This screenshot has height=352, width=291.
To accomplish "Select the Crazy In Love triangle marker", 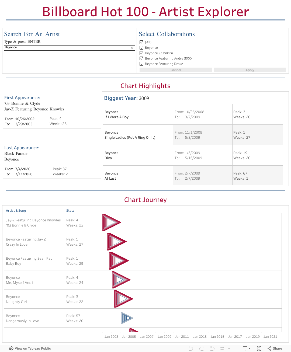I will 116,242.
